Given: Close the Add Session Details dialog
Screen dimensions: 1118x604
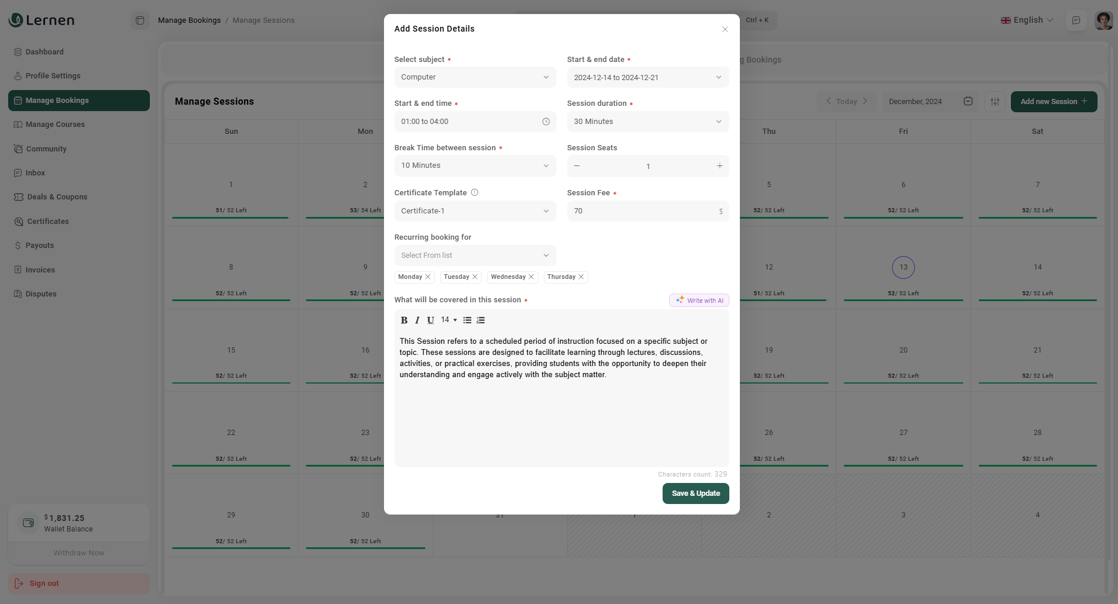Looking at the screenshot, I should click(x=725, y=29).
